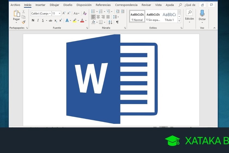Select the Sin espa... style
The width and height of the screenshot is (229, 153).
(153, 16)
